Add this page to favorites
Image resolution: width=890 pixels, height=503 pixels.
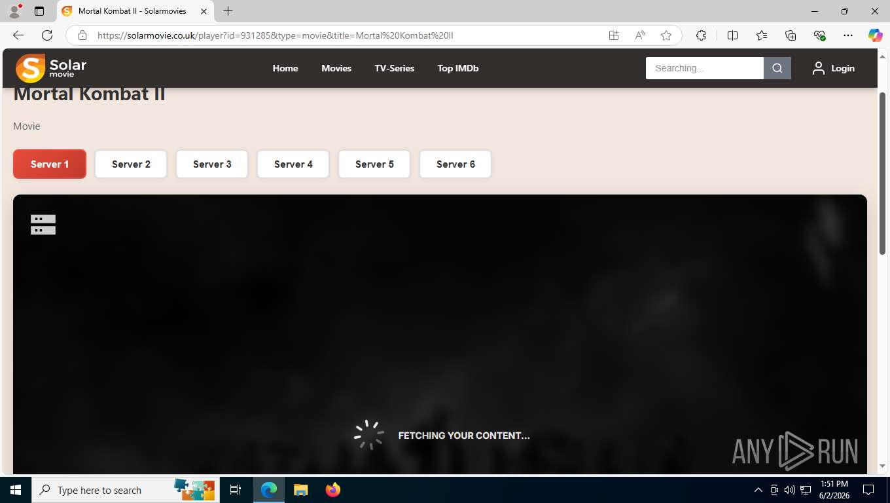pyautogui.click(x=666, y=35)
